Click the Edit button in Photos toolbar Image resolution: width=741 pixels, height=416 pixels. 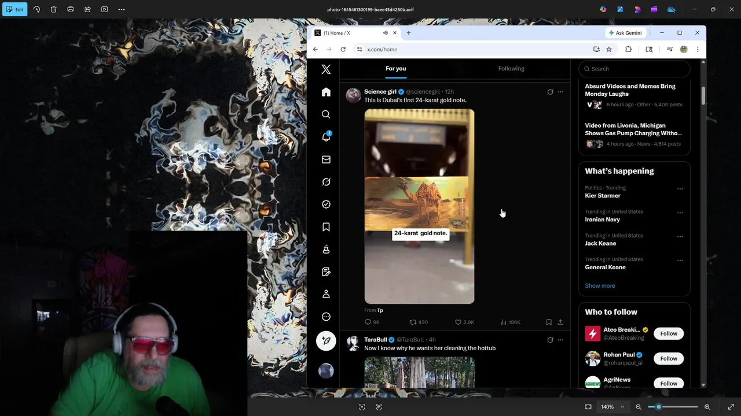pos(14,9)
